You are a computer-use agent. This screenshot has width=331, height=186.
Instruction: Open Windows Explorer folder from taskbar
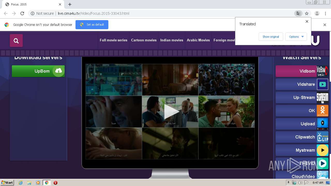coord(29,183)
